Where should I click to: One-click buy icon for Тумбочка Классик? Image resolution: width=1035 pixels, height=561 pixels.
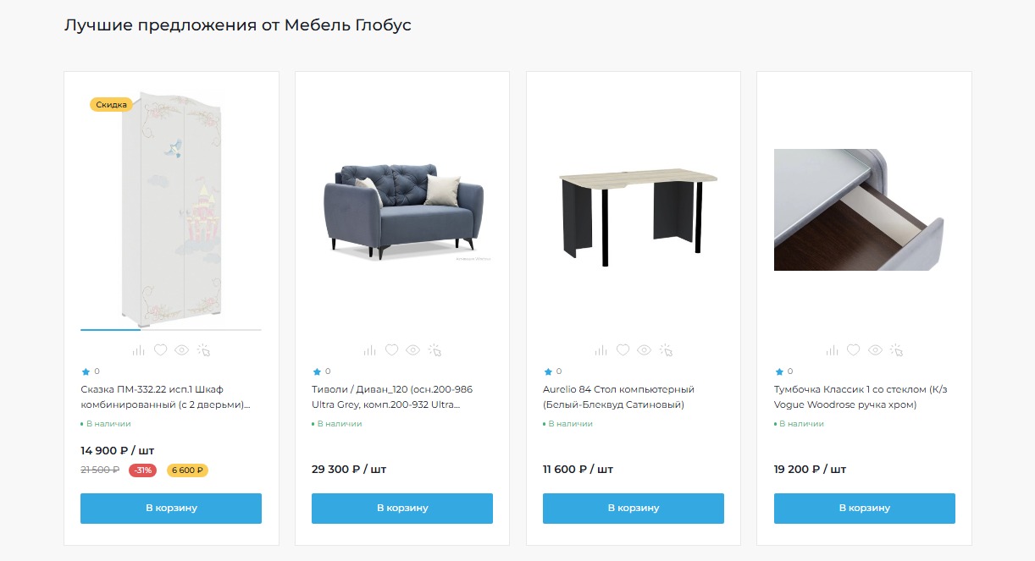[897, 349]
